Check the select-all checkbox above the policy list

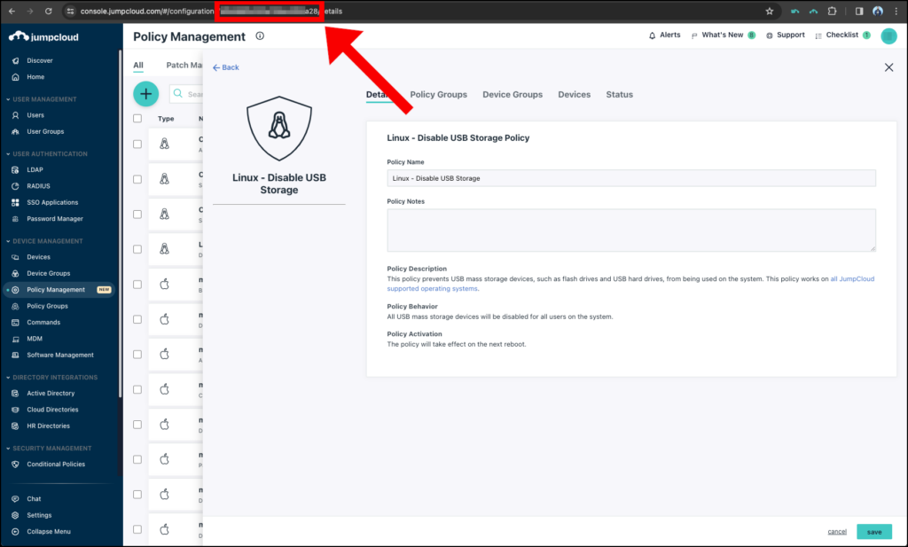coord(137,117)
